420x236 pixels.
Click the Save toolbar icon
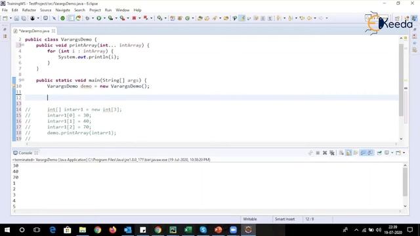[x=16, y=18]
